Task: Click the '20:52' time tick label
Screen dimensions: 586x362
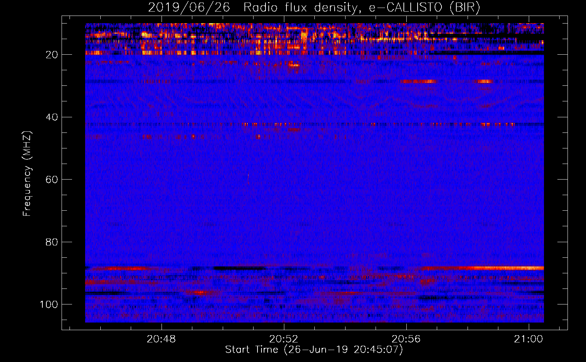Action: [x=284, y=339]
